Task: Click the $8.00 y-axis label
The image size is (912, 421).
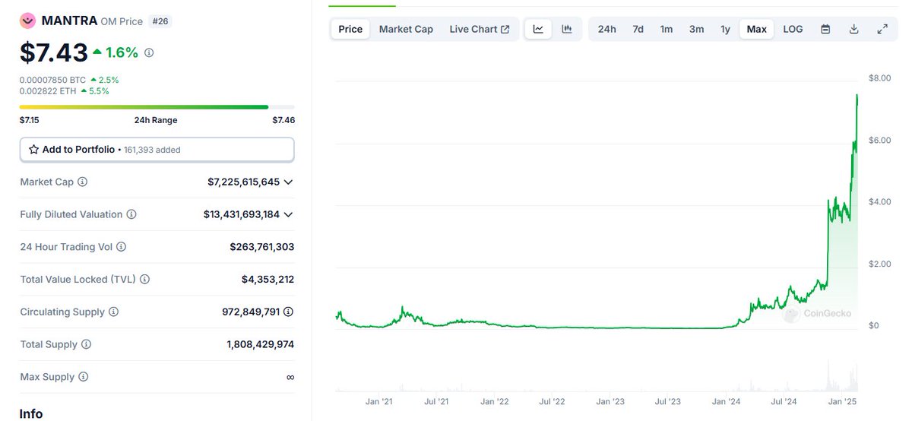Action: pos(880,78)
